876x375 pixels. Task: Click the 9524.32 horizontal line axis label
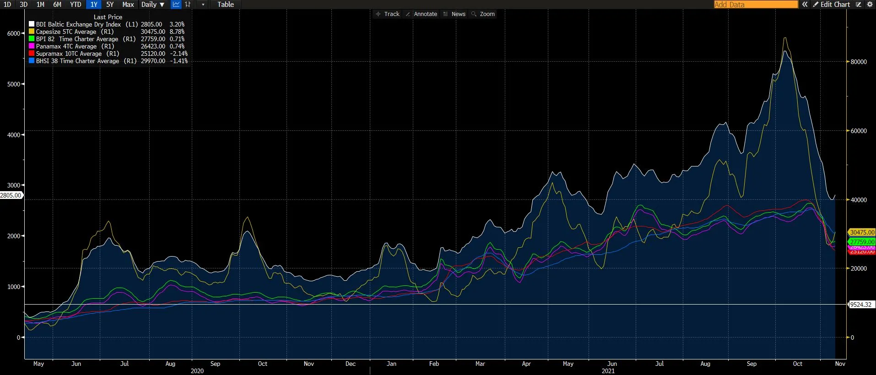click(861, 305)
